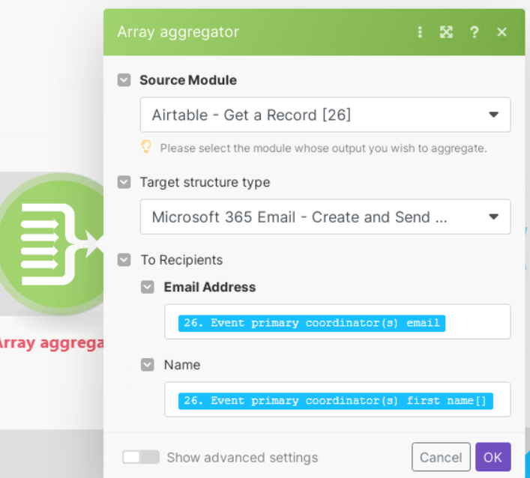The width and height of the screenshot is (530, 478).
Task: Click the 'Please select the module' hint text
Action: pos(324,148)
